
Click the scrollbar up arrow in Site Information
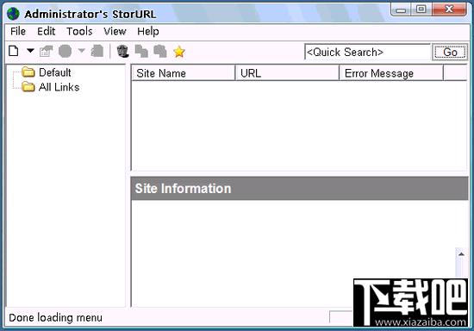click(461, 254)
